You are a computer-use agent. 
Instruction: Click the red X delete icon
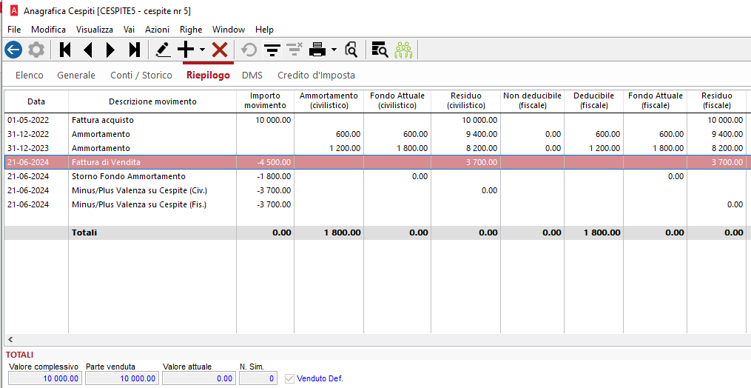coord(220,50)
